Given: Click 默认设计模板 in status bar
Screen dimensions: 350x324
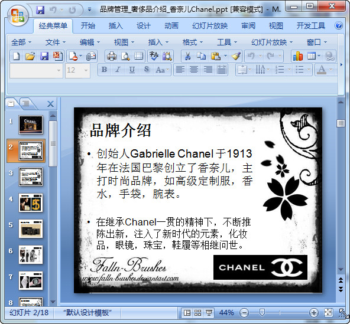Looking at the screenshot, I should coord(87,313).
